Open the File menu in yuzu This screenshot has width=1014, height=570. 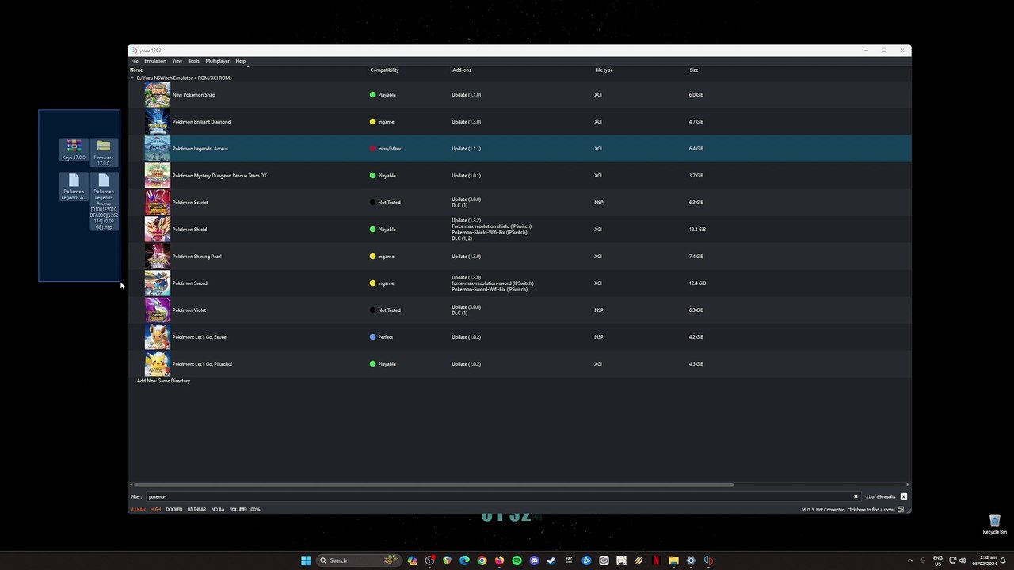click(135, 61)
